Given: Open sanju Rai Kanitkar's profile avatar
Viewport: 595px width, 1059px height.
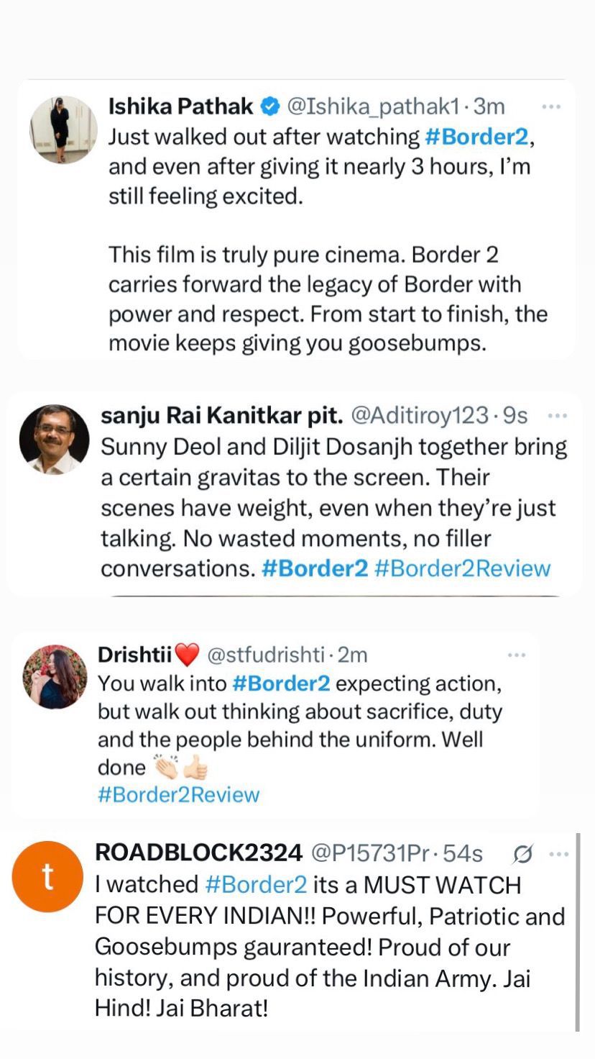Looking at the screenshot, I should click(x=55, y=439).
